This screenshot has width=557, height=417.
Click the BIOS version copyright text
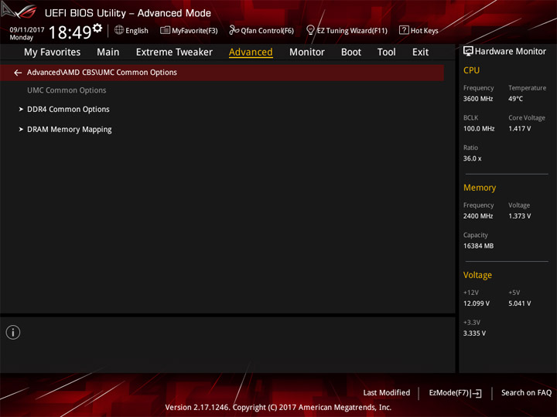278,408
